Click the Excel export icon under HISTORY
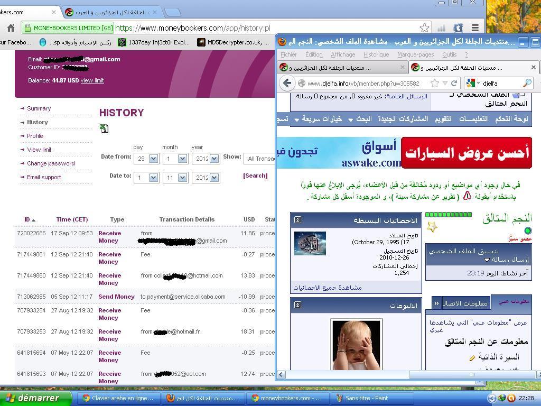 point(104,128)
